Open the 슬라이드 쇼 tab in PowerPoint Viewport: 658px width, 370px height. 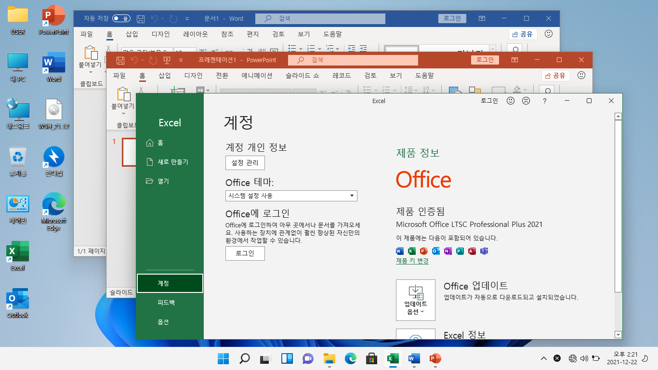pyautogui.click(x=303, y=76)
